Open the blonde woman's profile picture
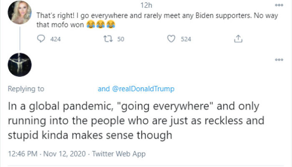This screenshot has height=167, width=292. click(x=20, y=12)
